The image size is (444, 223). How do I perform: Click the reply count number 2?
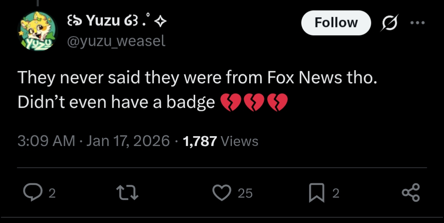(x=52, y=193)
